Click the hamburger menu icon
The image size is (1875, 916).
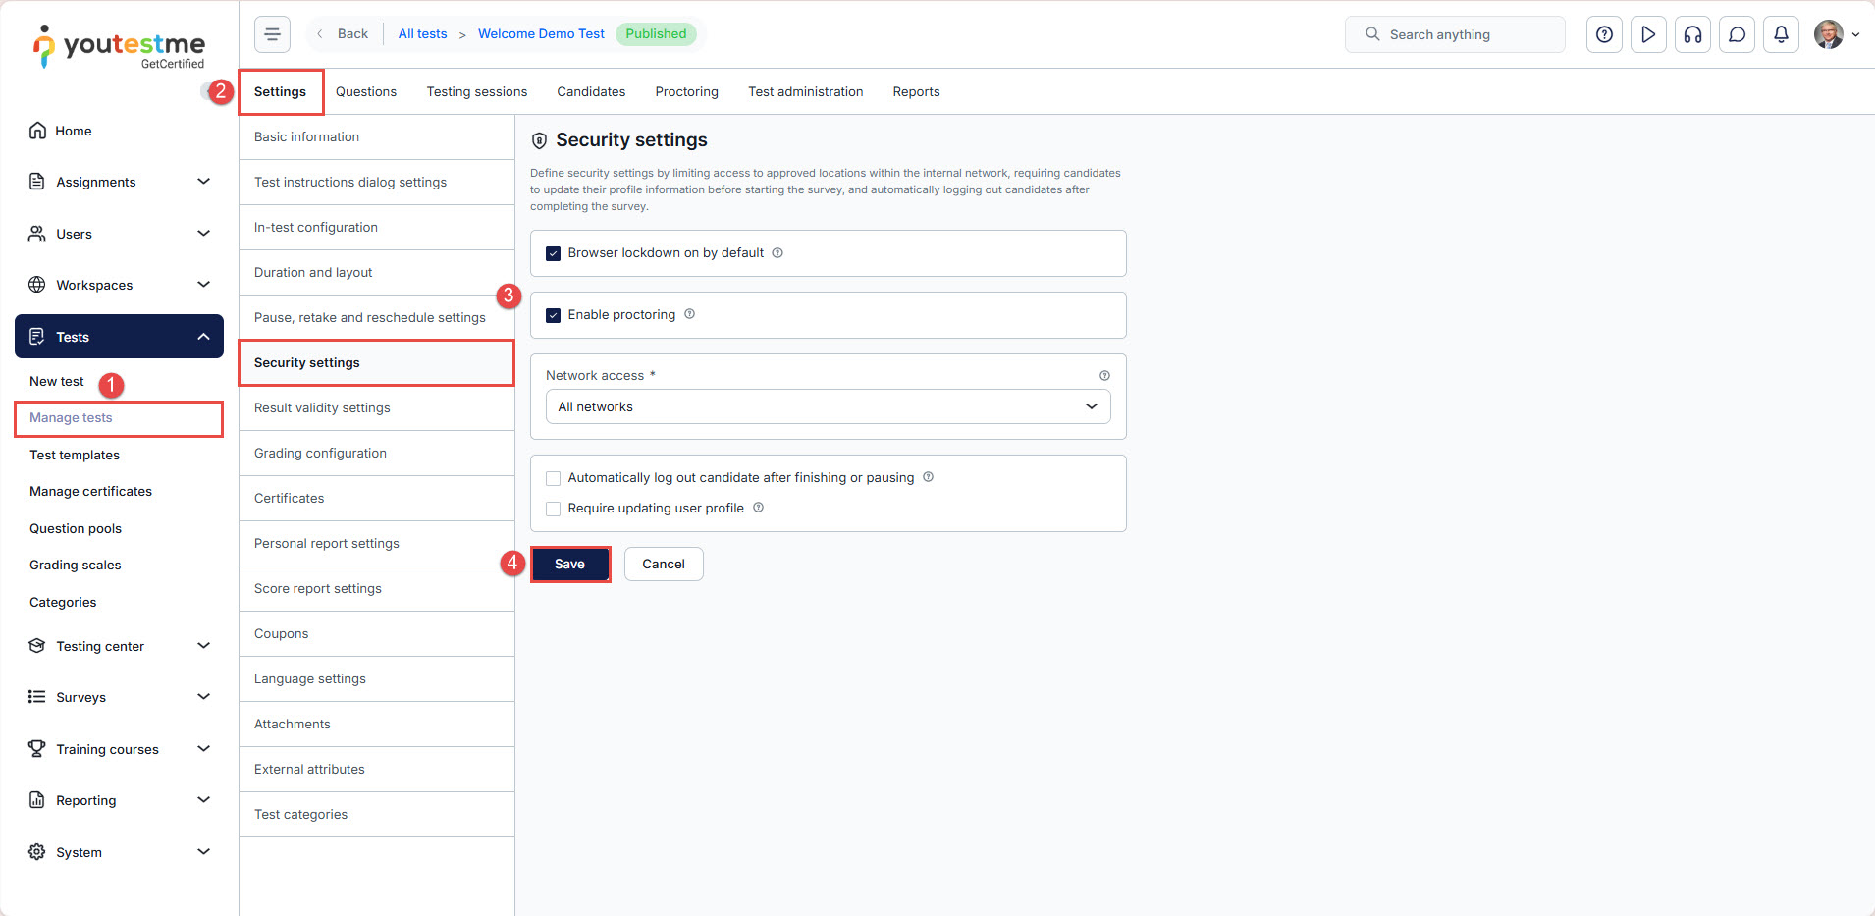tap(272, 34)
